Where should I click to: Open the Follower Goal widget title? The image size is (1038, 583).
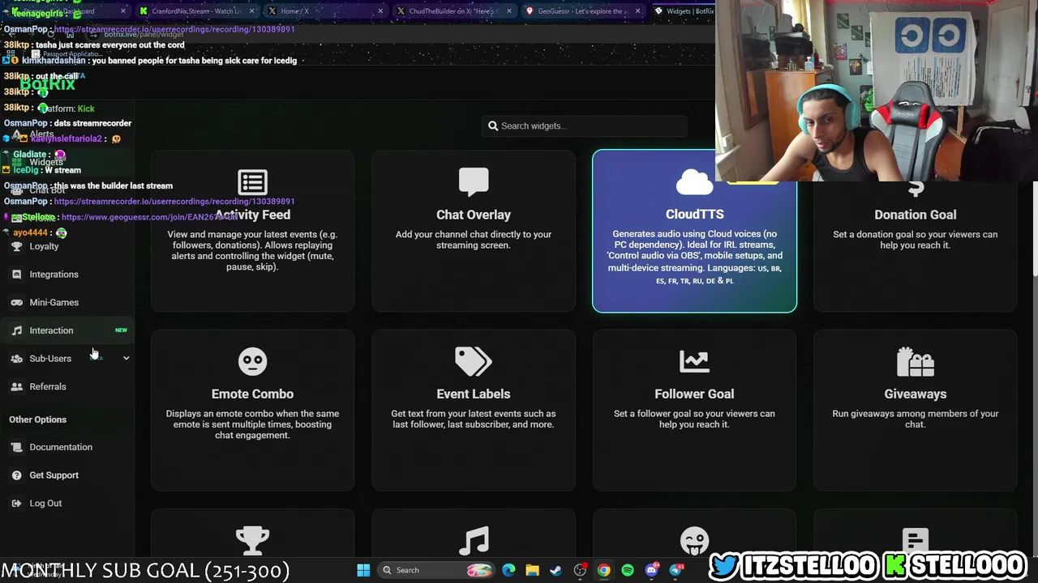694,394
